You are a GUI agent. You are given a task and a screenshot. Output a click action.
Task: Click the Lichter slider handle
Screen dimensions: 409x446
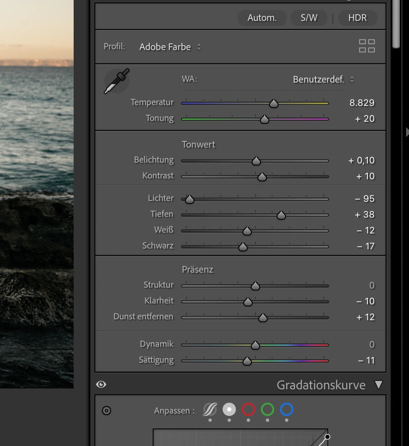(x=189, y=199)
